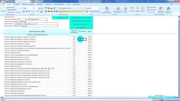This screenshot has height=101, width=180.
Task: Open the round Office button menu
Action: 2,2
